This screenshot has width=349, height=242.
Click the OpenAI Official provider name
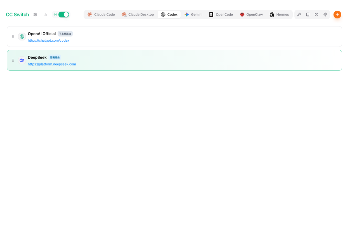pos(42,34)
